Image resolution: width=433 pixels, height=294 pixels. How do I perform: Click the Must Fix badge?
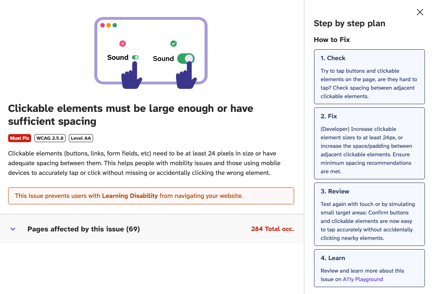click(x=19, y=138)
